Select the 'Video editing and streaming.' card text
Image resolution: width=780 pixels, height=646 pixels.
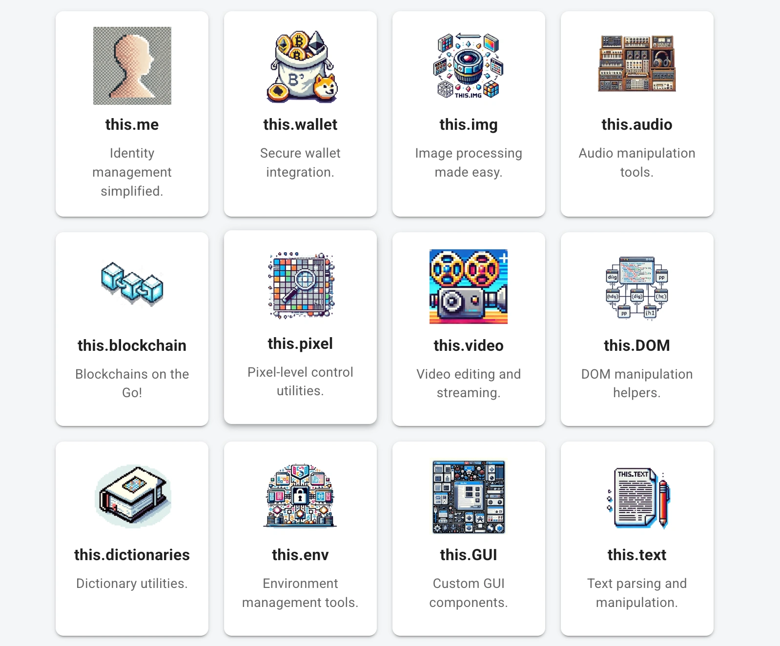[x=469, y=384]
